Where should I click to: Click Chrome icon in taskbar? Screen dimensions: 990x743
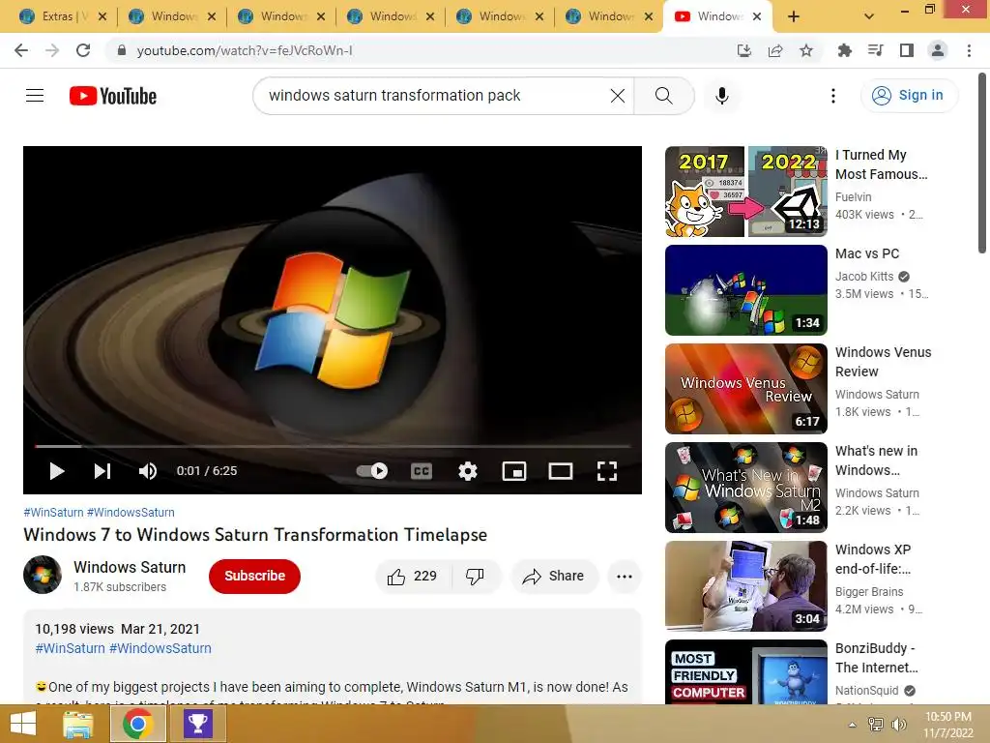(137, 724)
